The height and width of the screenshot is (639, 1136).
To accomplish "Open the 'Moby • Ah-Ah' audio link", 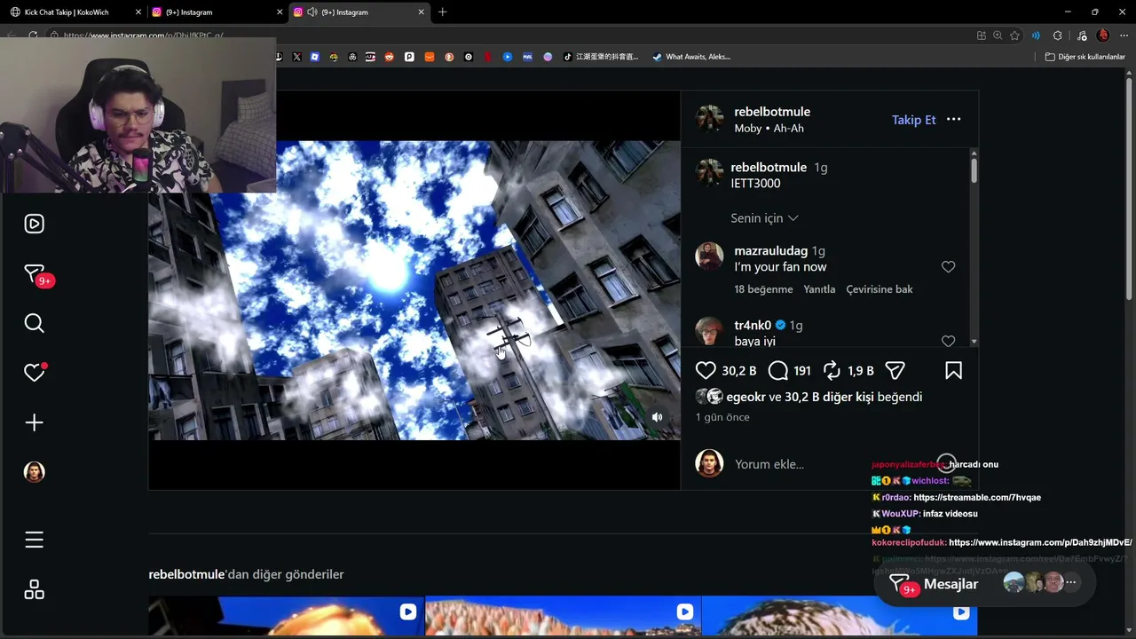I will click(769, 129).
